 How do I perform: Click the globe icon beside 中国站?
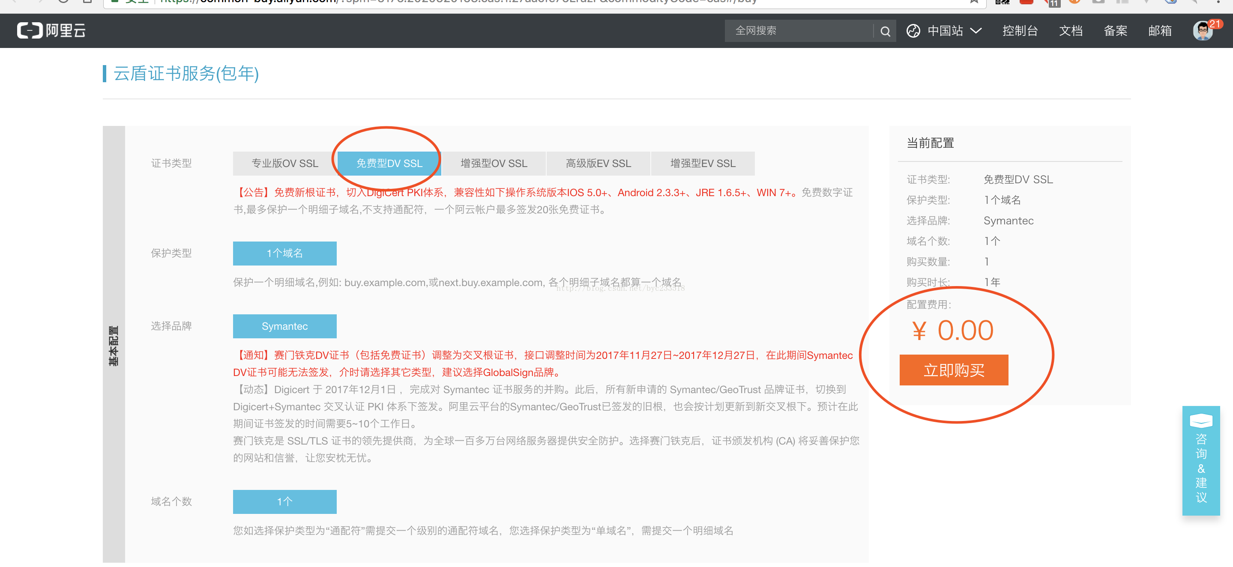coord(913,31)
